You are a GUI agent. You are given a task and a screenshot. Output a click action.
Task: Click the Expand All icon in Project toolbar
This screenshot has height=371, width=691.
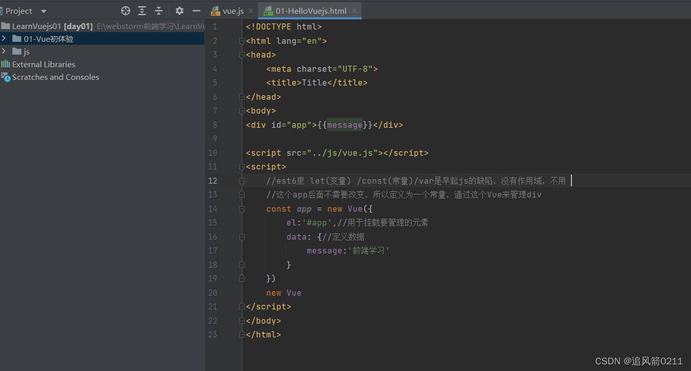tap(142, 11)
